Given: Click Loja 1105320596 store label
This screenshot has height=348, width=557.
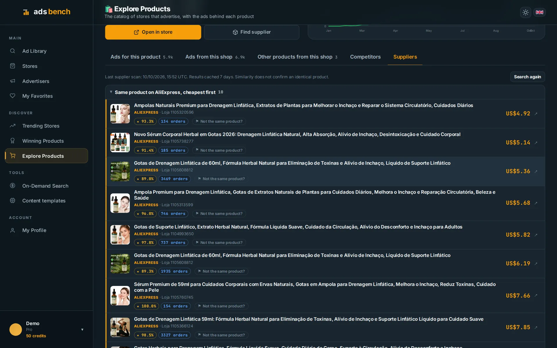Looking at the screenshot, I should tap(178, 112).
